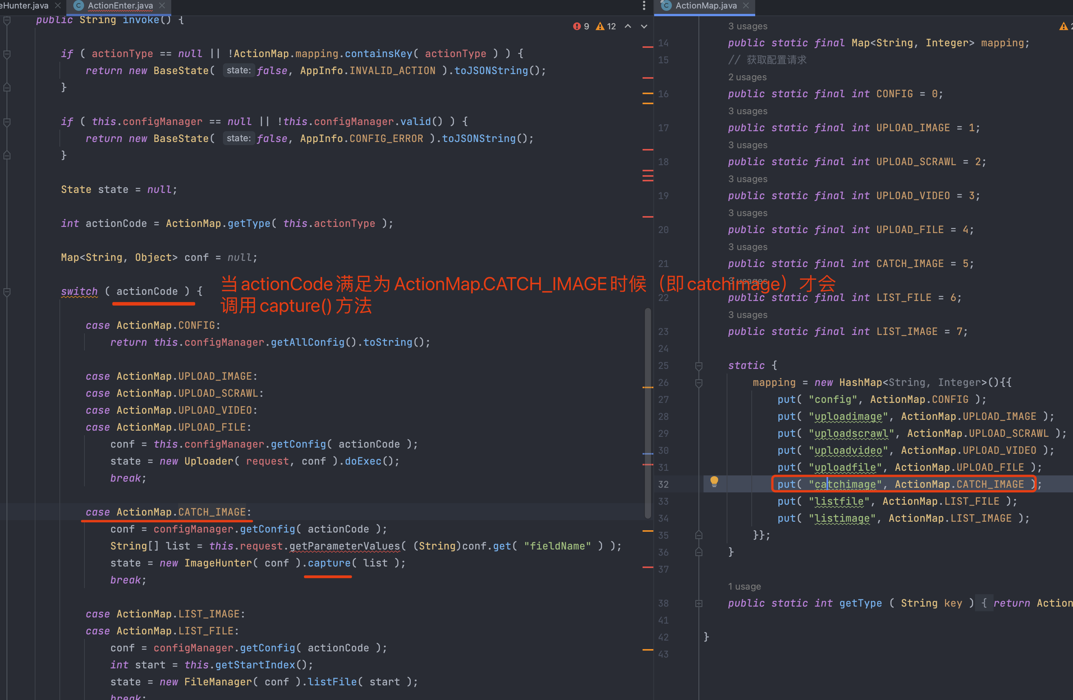
Task: Close the ActionMap.java tab
Action: tap(746, 5)
